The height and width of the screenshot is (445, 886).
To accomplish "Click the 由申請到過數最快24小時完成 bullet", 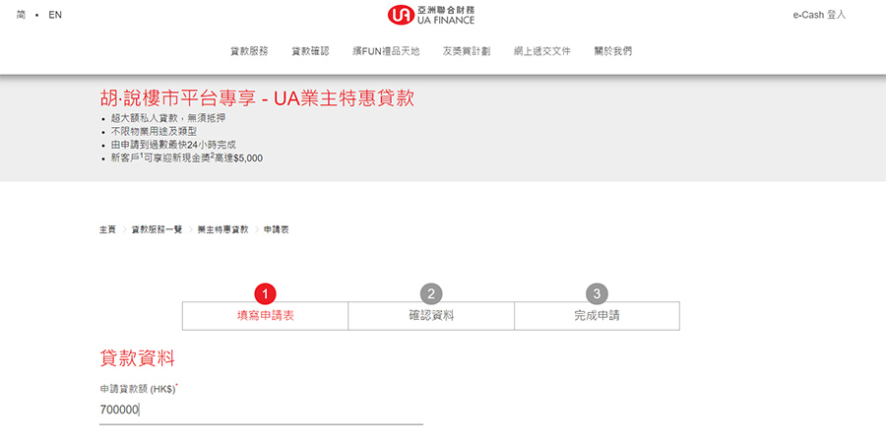I will click(x=173, y=145).
